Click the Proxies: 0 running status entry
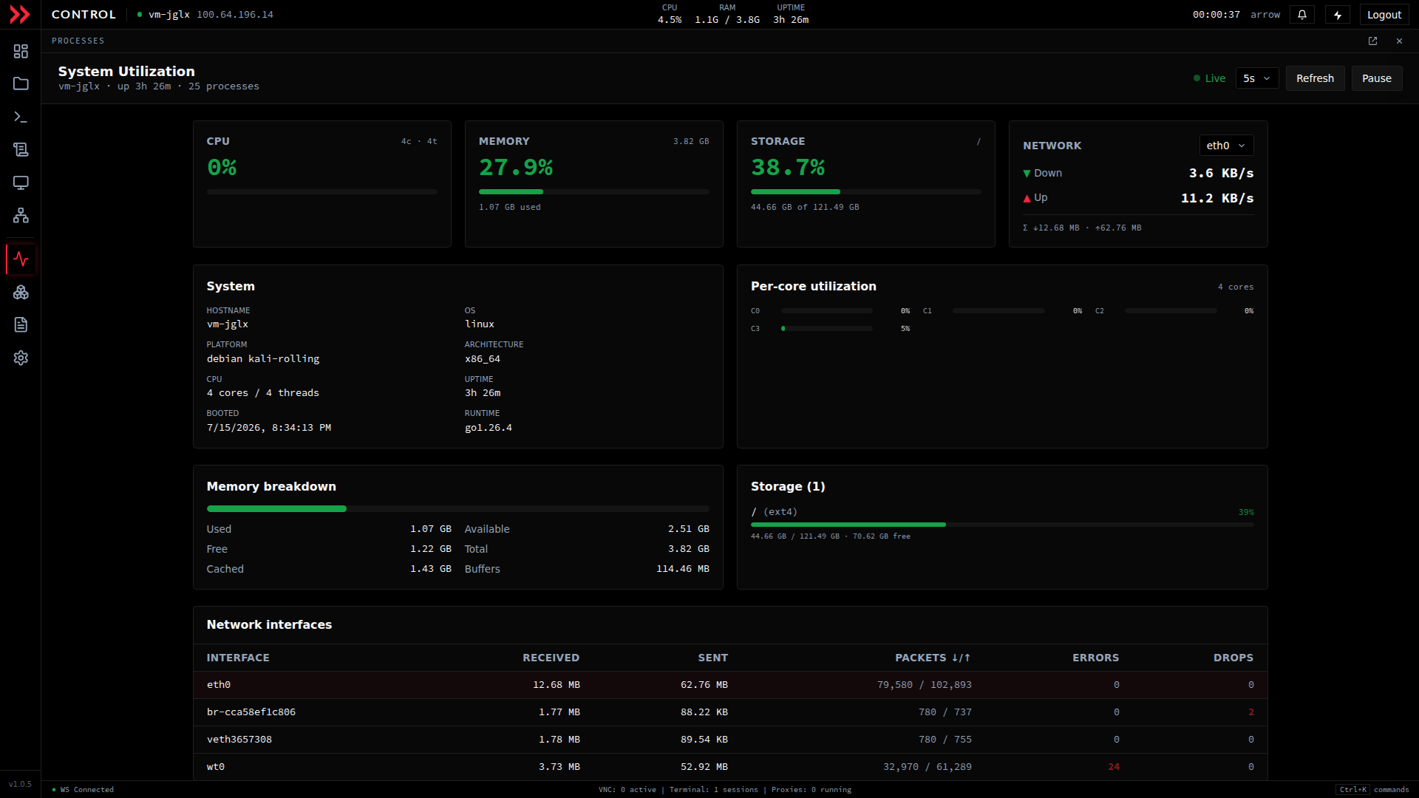The image size is (1419, 798). pyautogui.click(x=811, y=790)
